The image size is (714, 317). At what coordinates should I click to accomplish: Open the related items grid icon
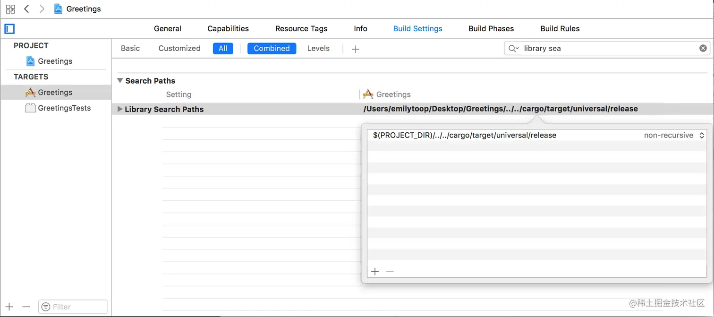pos(10,9)
